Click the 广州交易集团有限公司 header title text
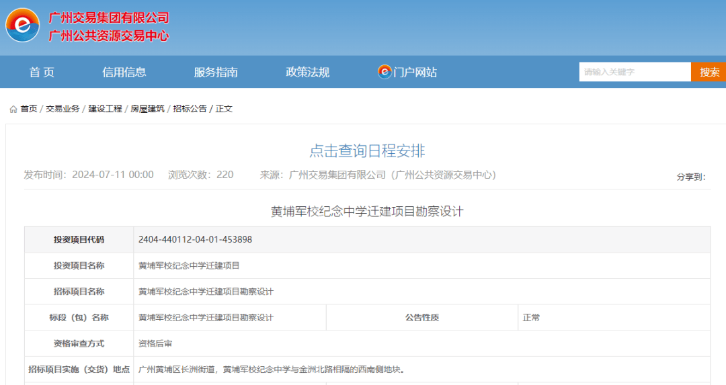The height and width of the screenshot is (385, 726). 108,17
